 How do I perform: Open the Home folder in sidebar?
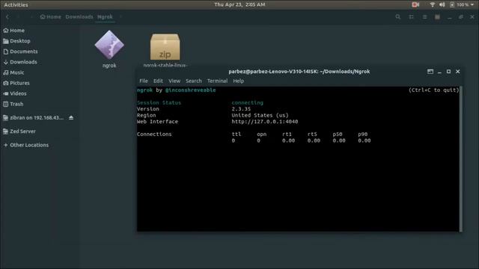(13, 31)
